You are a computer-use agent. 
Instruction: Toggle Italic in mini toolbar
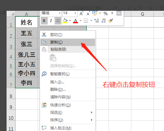51,21
